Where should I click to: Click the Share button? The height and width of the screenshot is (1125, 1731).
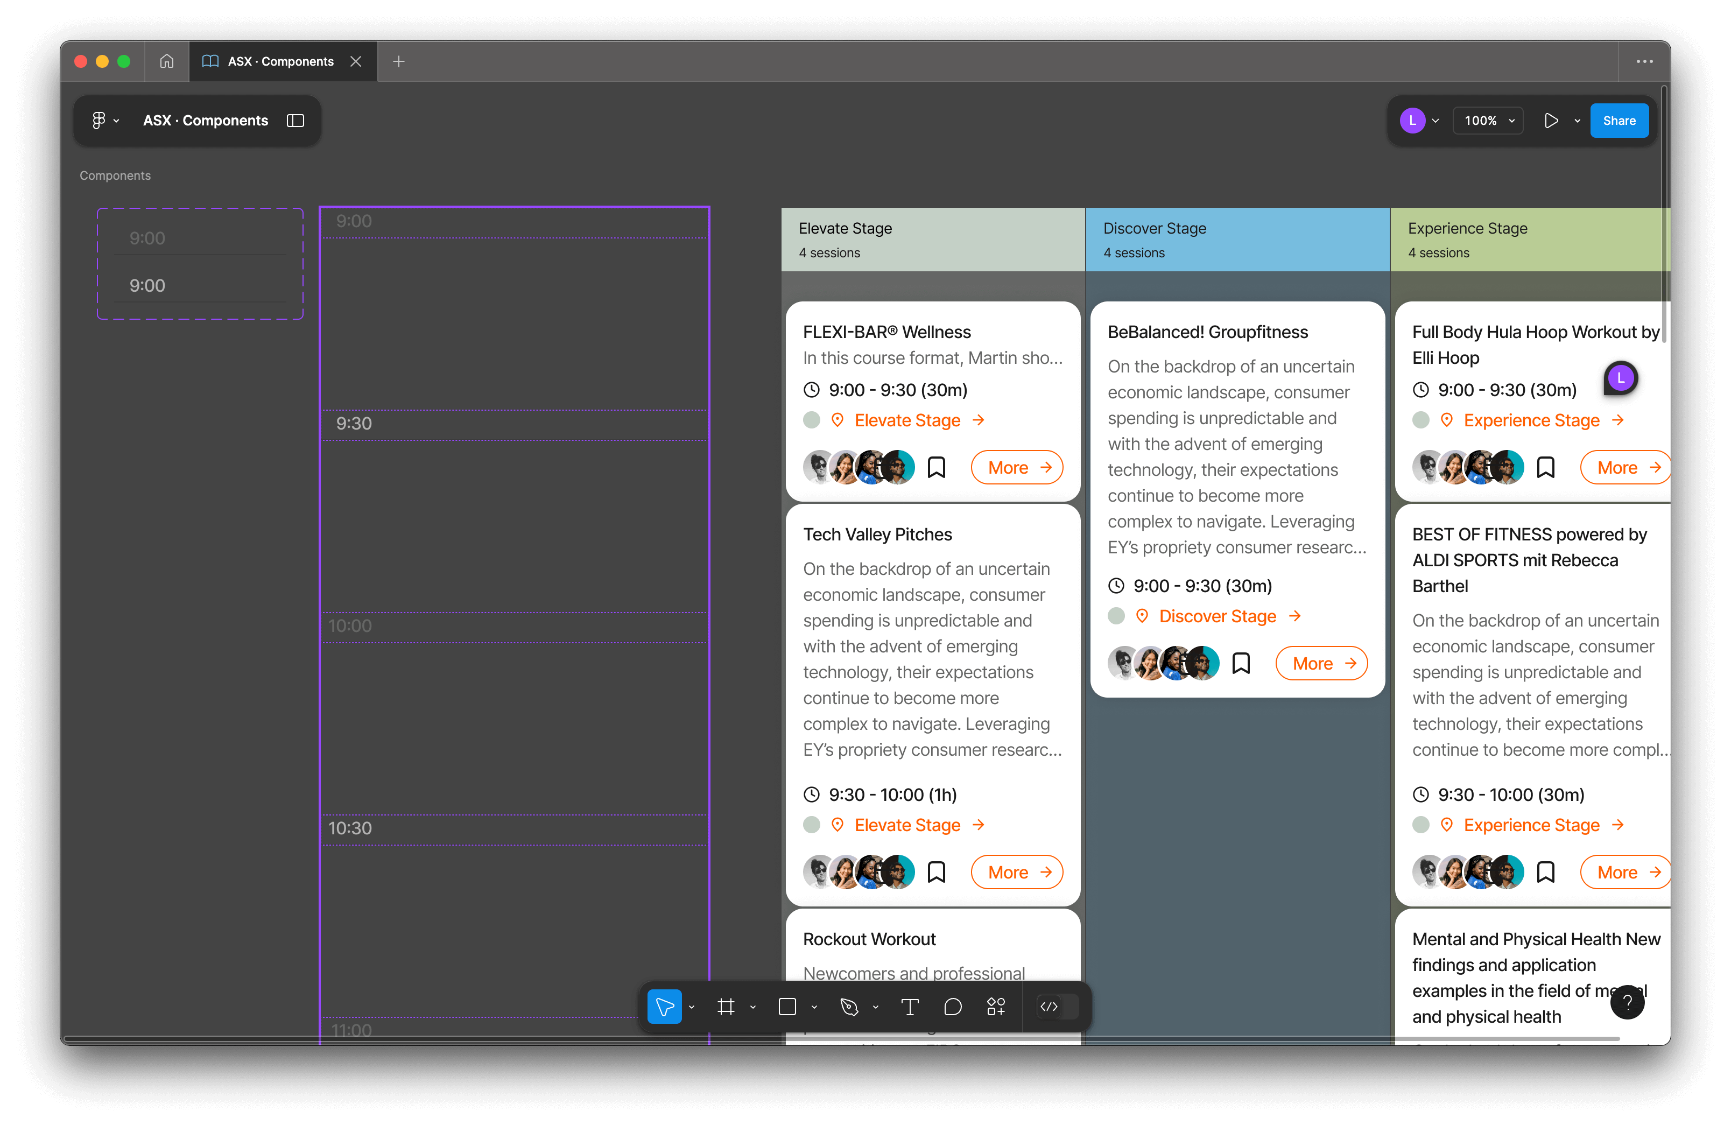(x=1619, y=120)
